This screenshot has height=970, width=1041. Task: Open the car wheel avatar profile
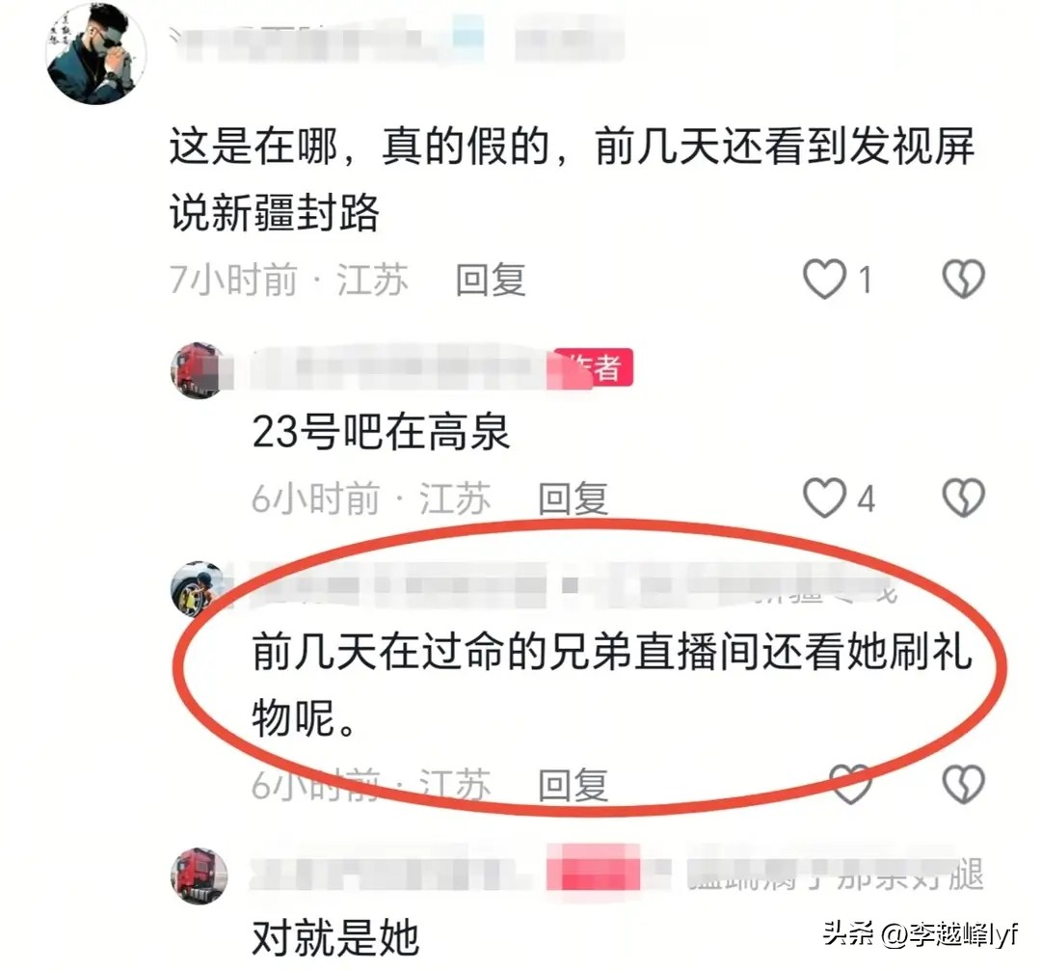click(199, 588)
